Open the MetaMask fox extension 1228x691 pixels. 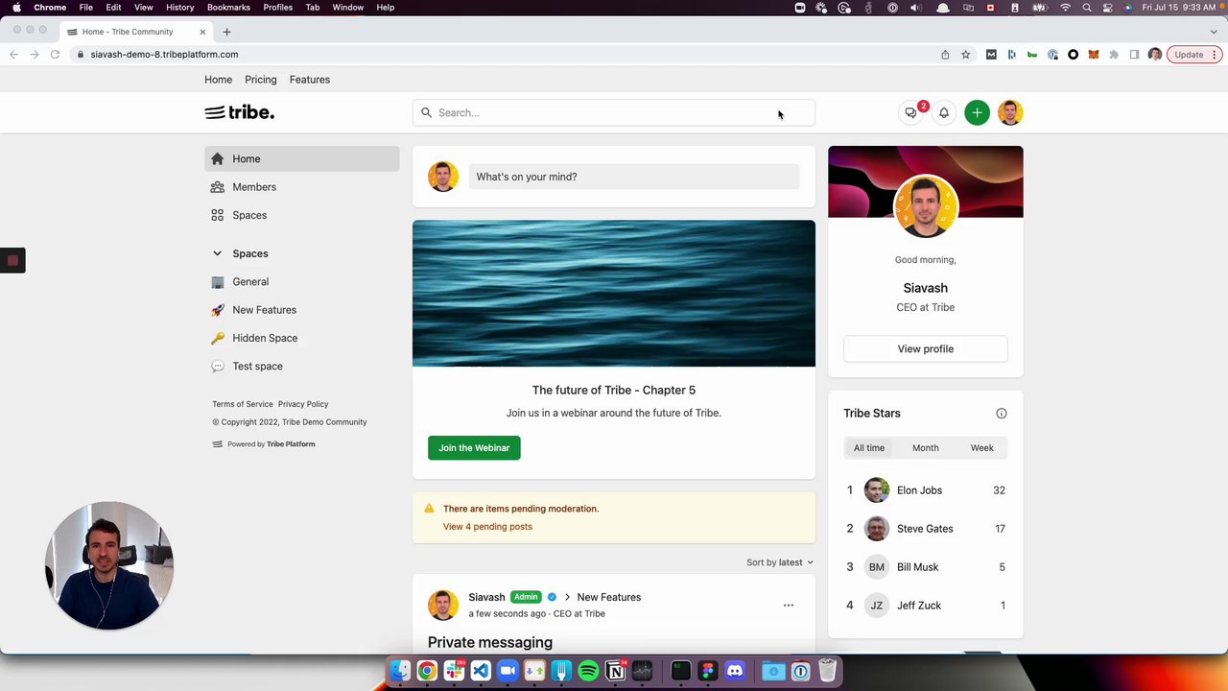[1094, 55]
